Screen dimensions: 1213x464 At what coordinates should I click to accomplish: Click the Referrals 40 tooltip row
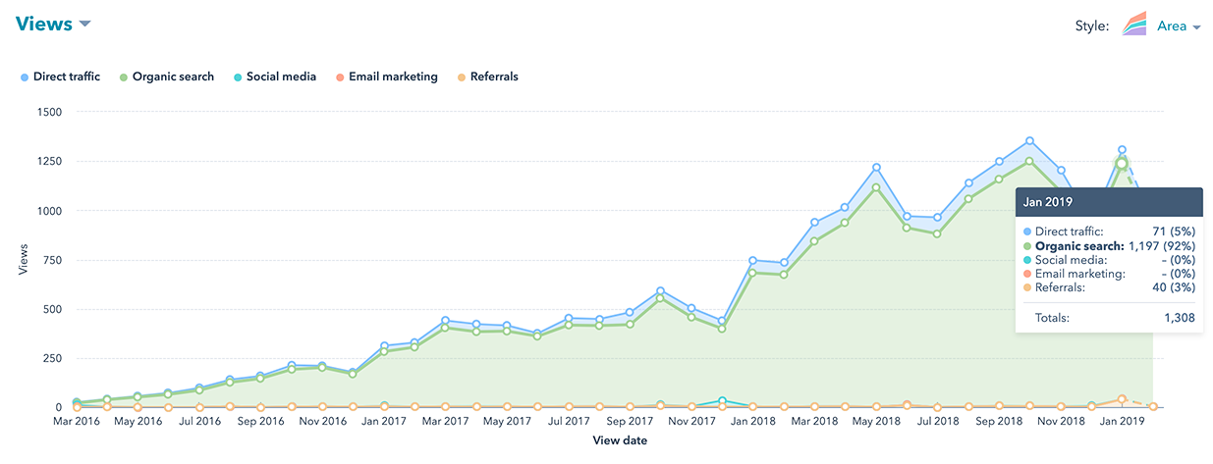click(1108, 287)
